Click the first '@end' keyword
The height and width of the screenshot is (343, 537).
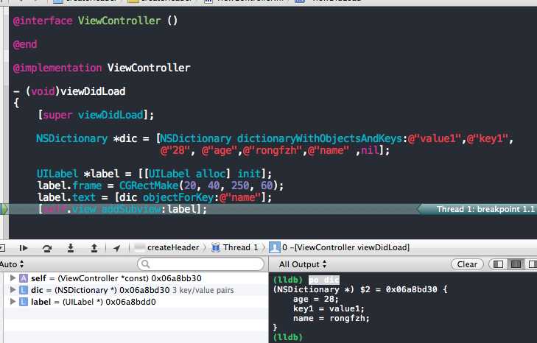coord(25,44)
